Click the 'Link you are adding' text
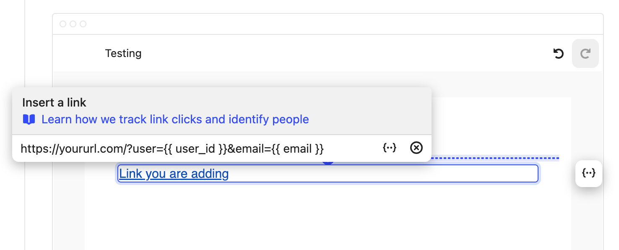 click(174, 174)
